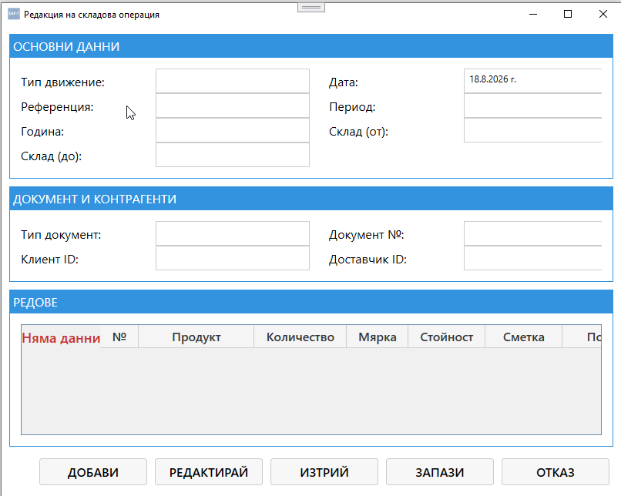Delete row with ИЗТРИЙ button
The width and height of the screenshot is (621, 496).
tap(324, 472)
